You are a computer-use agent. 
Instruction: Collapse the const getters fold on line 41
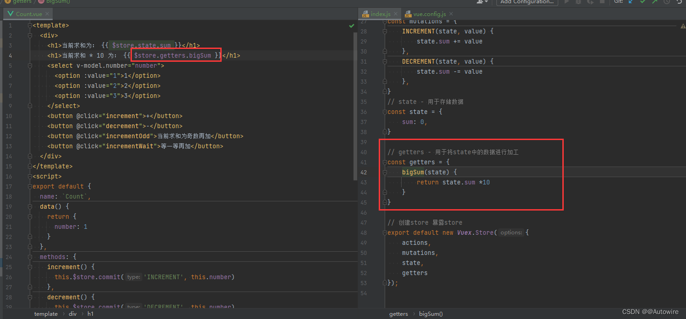coord(385,162)
